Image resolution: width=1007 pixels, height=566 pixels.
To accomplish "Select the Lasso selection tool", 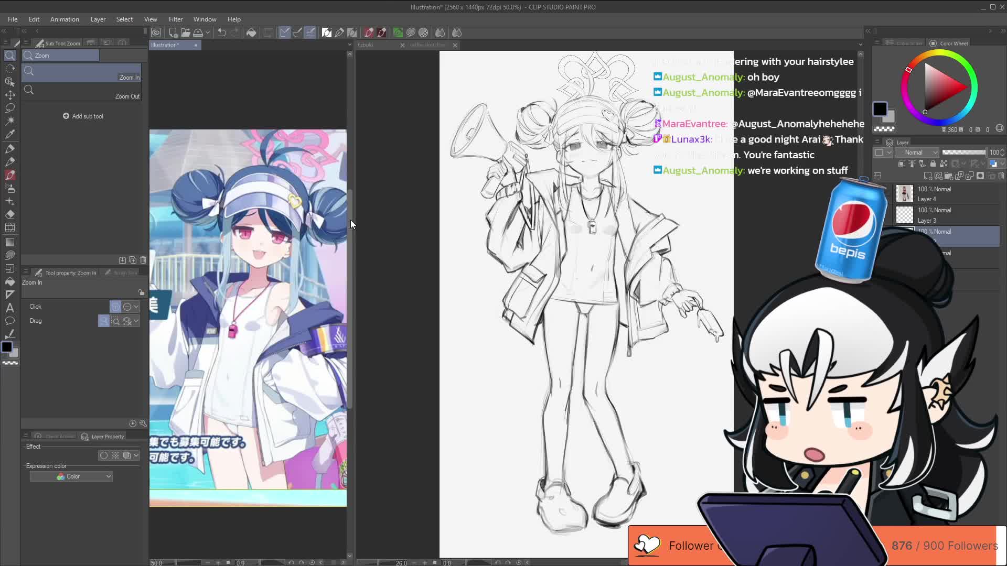I will [x=10, y=108].
